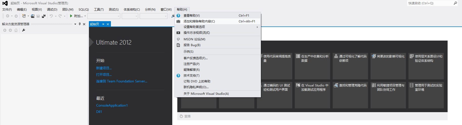The image size is (462, 125).
Task: Expand the Undo history dropdown arrow
Action: click(56, 16)
